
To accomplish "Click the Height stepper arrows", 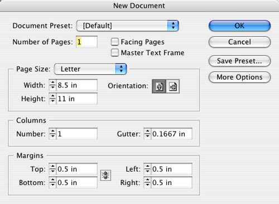I will (52, 99).
